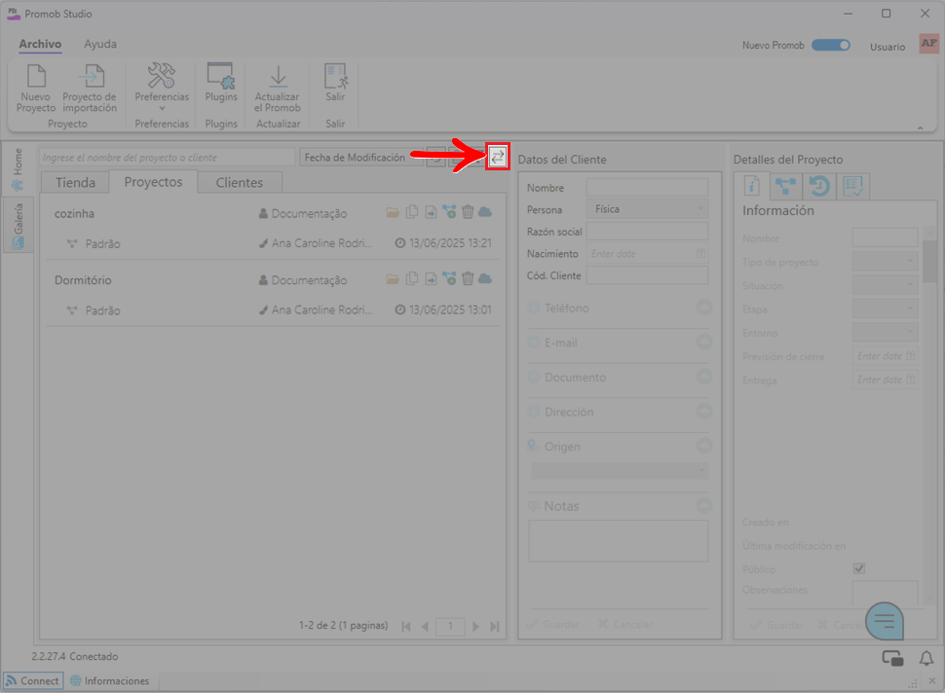The height and width of the screenshot is (693, 945).
Task: Open the project history tab in Detalles
Action: click(x=819, y=186)
